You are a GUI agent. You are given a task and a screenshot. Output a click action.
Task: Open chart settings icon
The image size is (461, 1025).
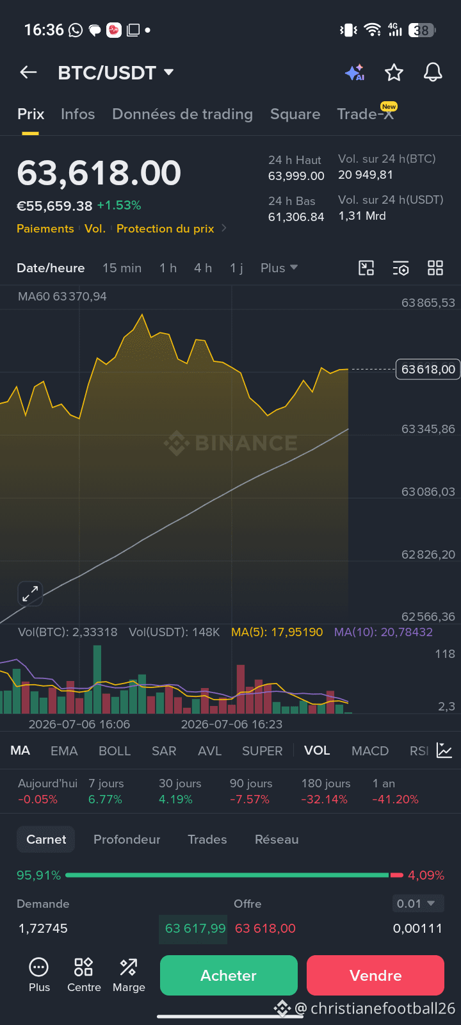[401, 268]
